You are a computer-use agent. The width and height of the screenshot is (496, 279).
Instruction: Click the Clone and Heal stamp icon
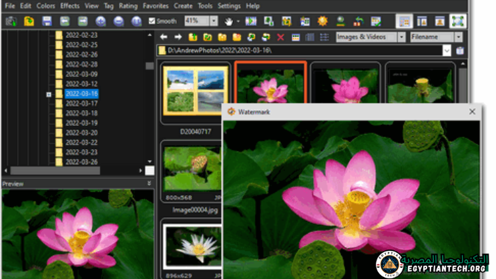(x=340, y=21)
